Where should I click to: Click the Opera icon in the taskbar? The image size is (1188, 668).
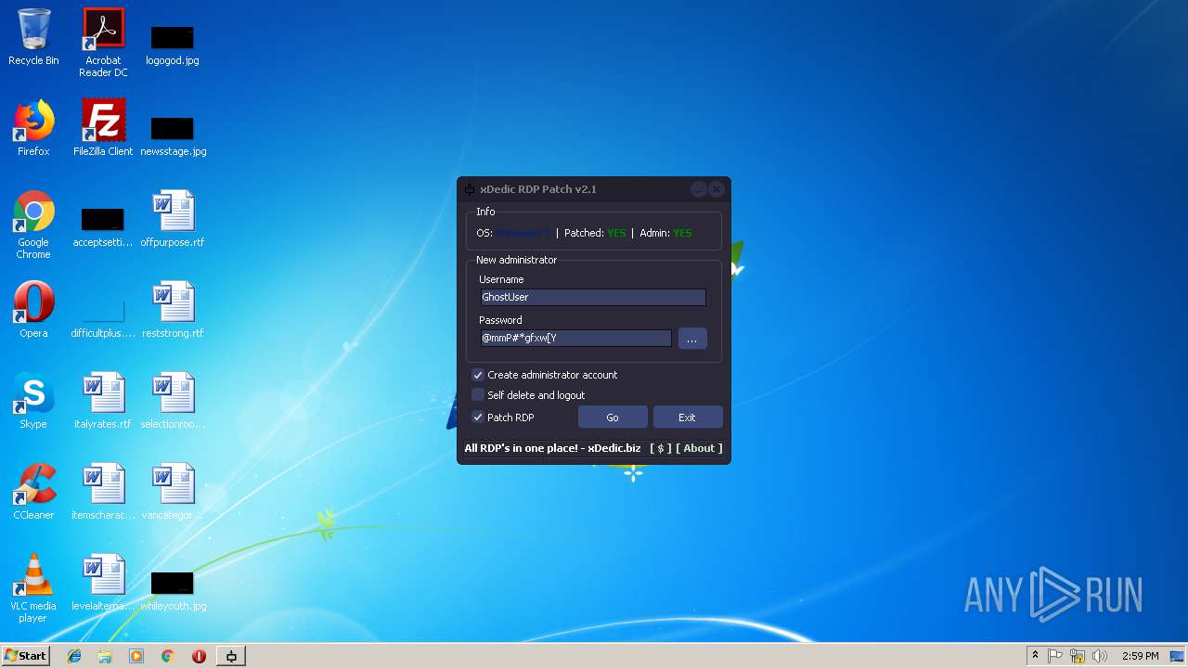(199, 656)
